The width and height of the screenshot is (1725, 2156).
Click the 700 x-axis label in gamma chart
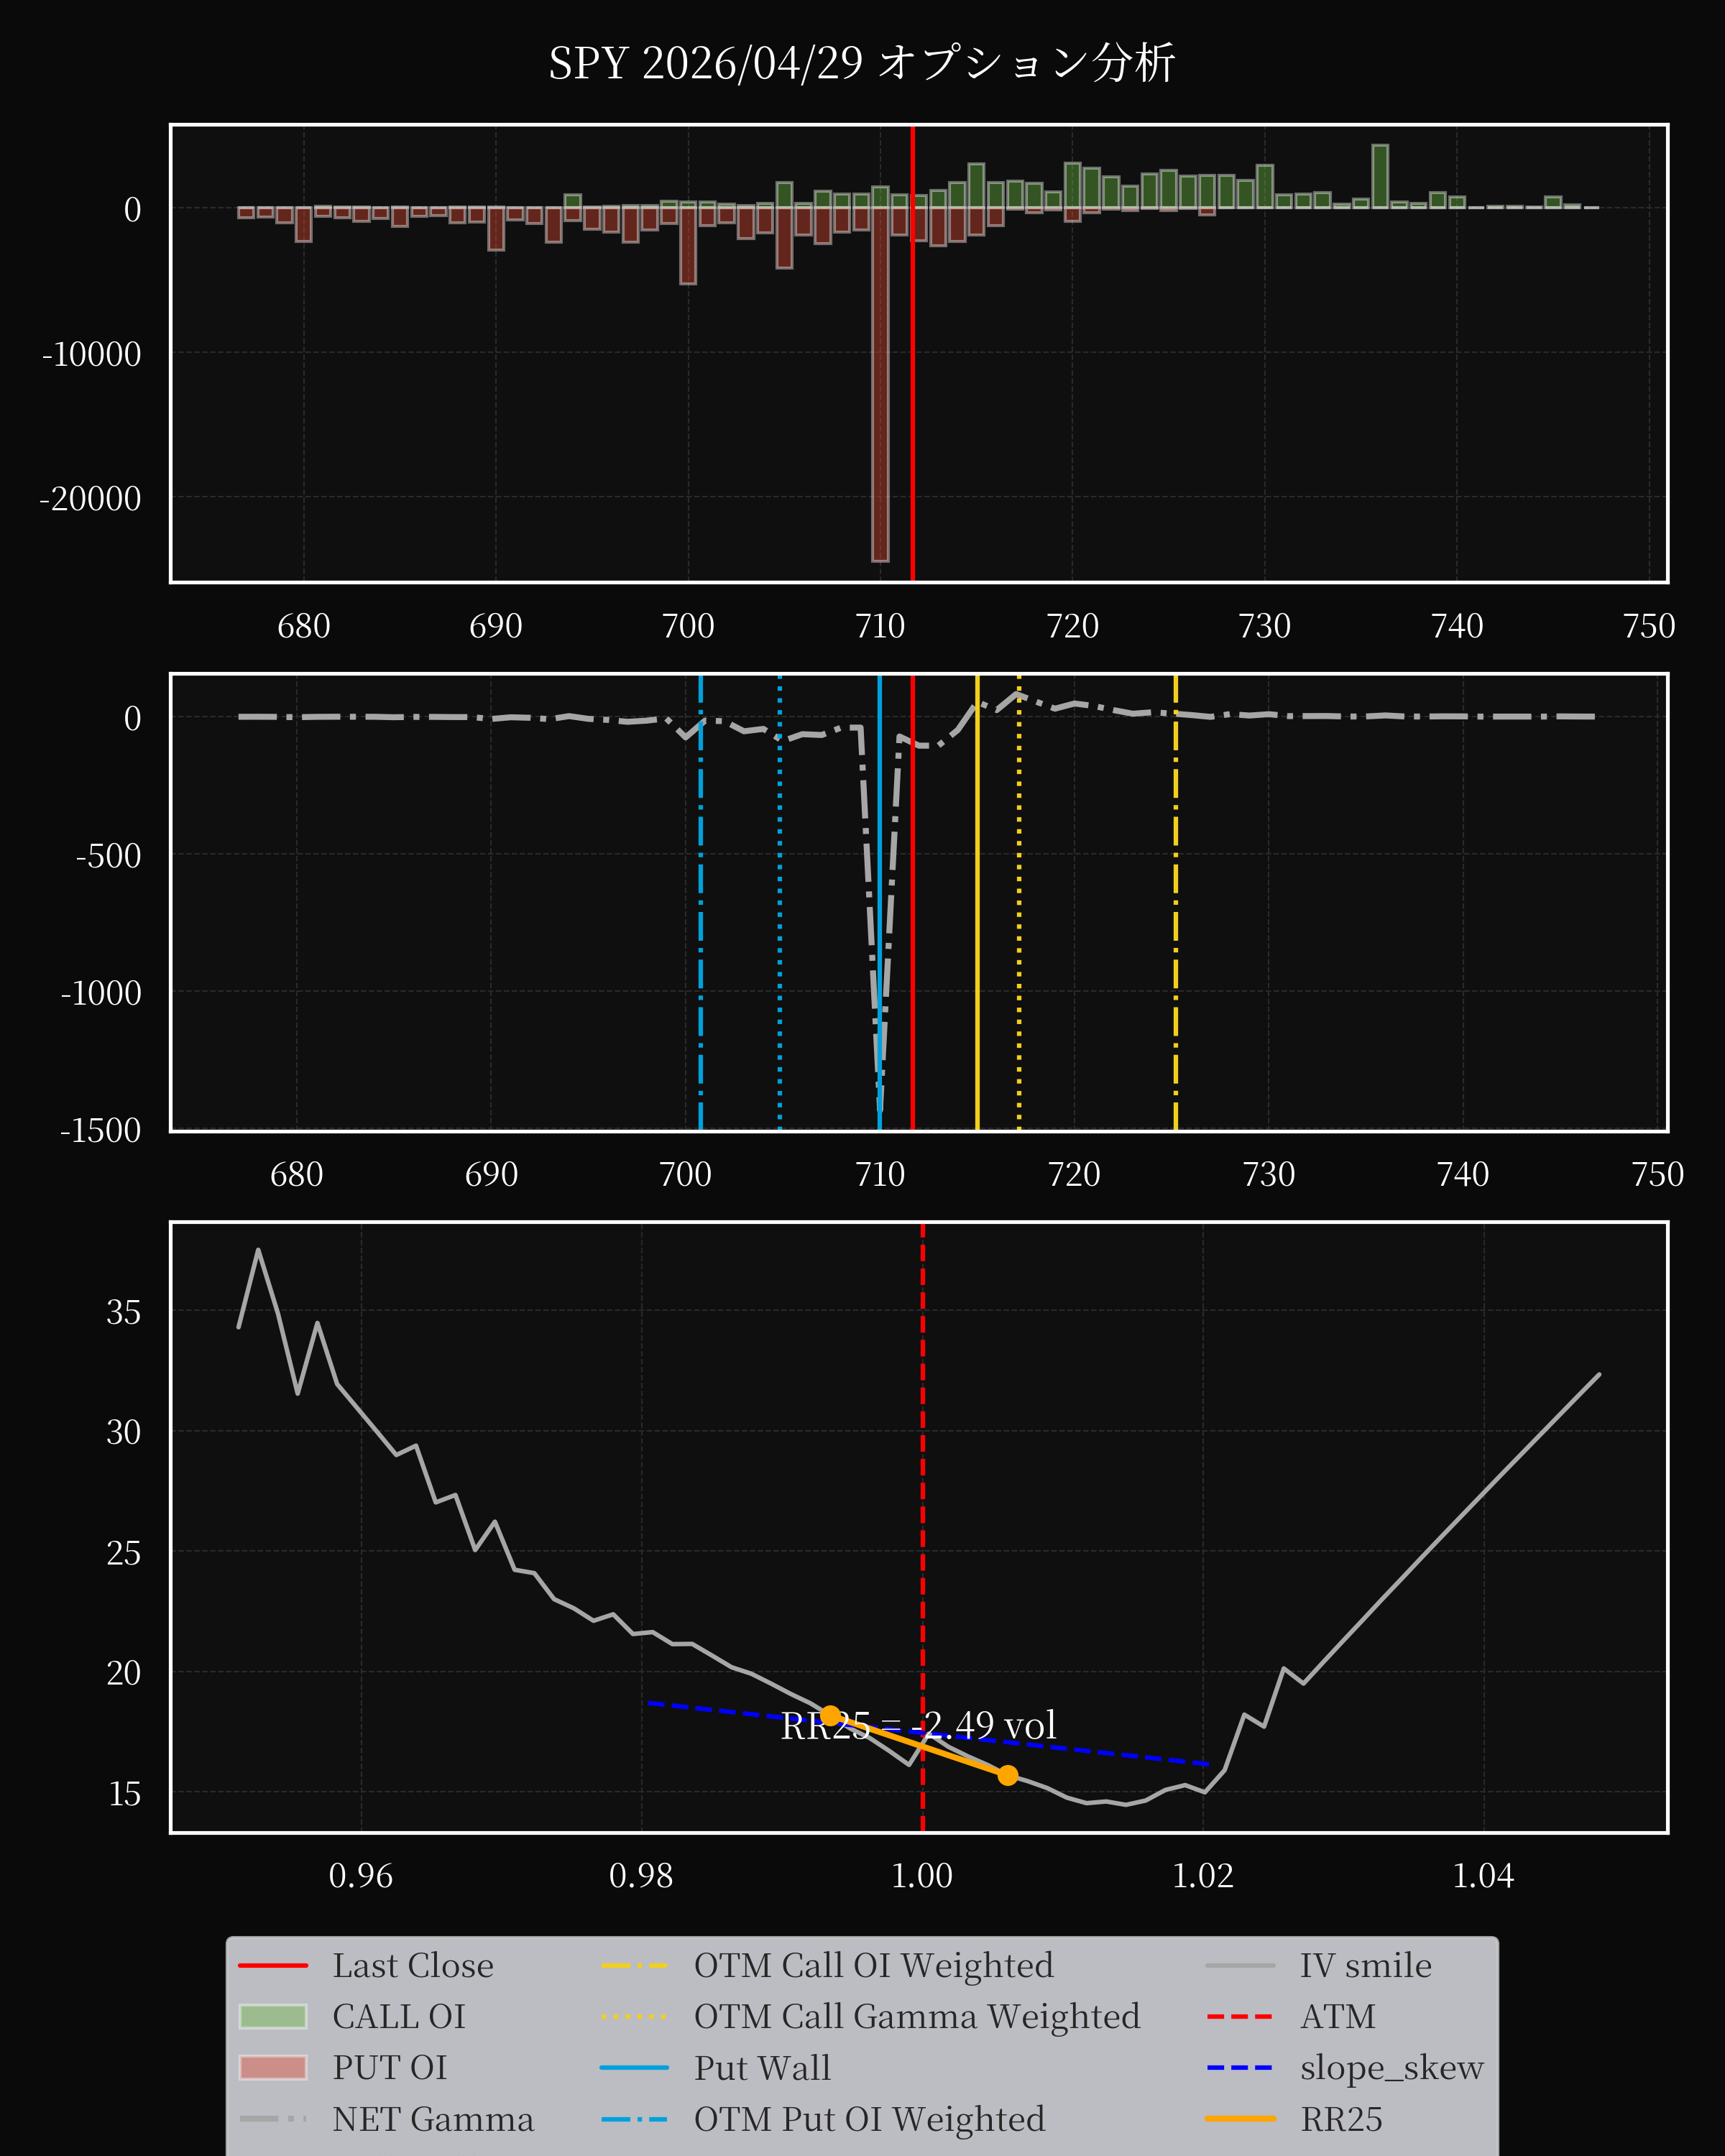685,1174
